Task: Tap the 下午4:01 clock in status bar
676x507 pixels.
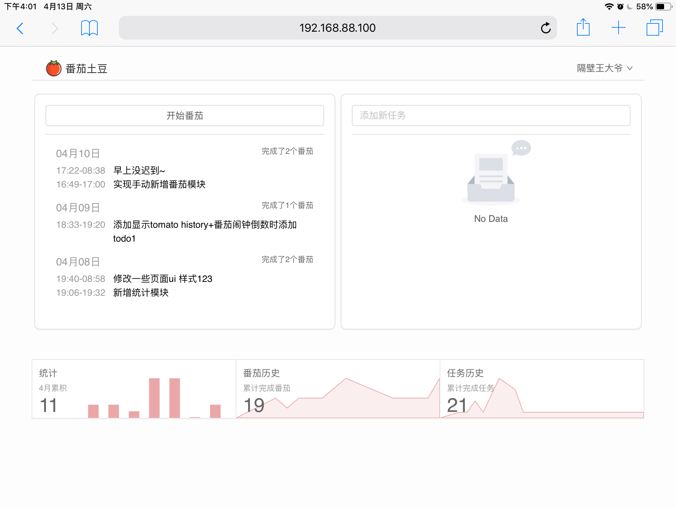Action: (20, 7)
